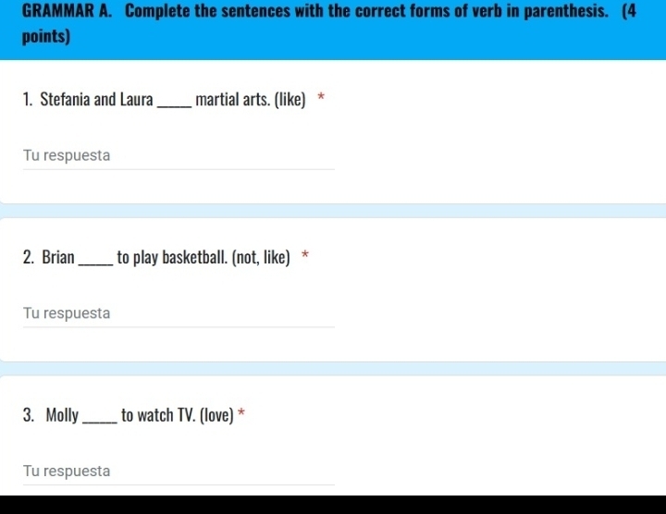Click the words 'to watch TV' in question 3
This screenshot has height=514, width=666.
tap(157, 415)
